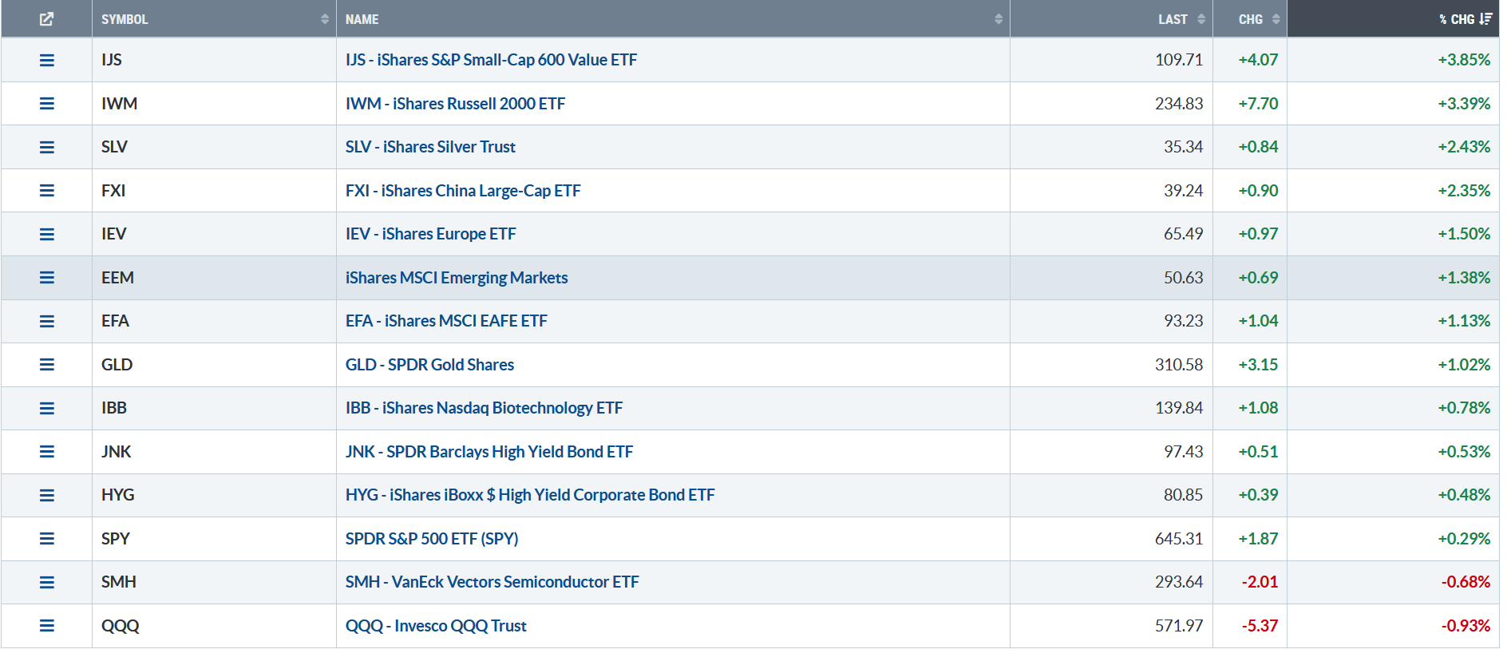Follow the SPDR S&P 500 ETF (SPY) link
The image size is (1507, 665).
click(x=432, y=539)
